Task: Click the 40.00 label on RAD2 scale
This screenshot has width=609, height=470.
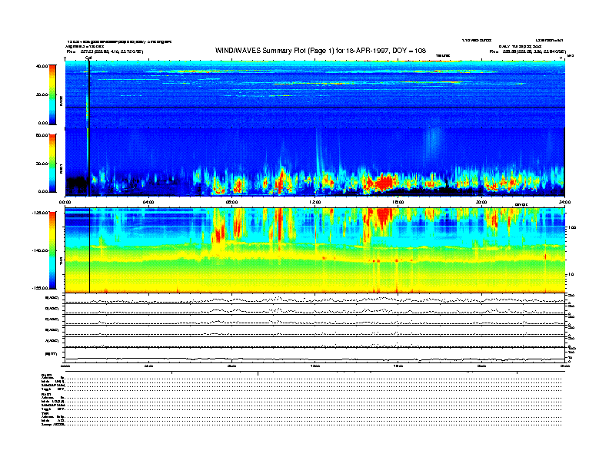Action: 42,66
